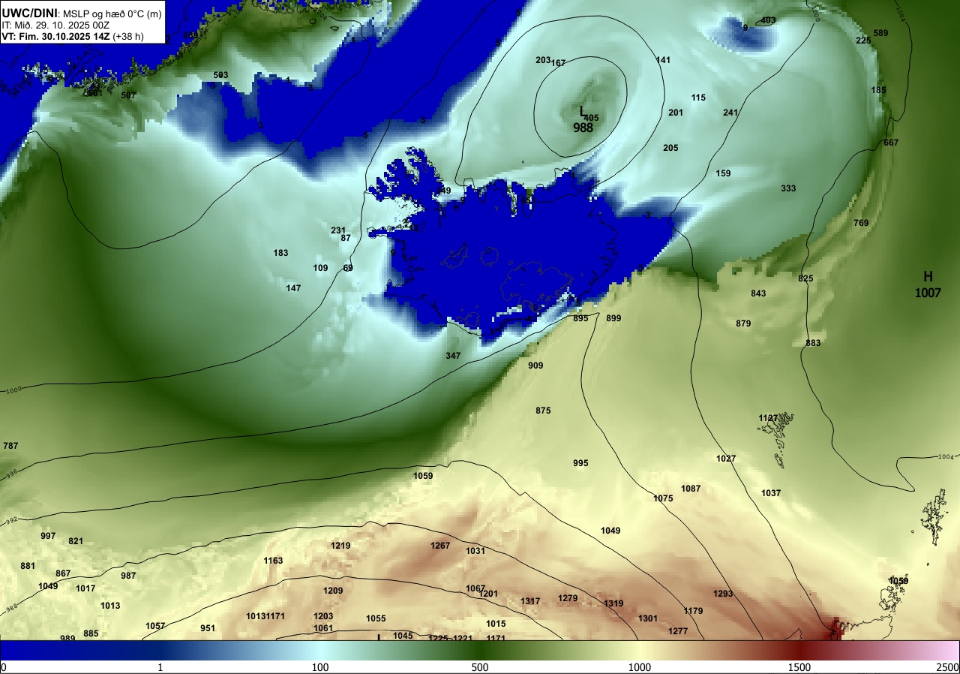Click the low pressure value 988
This screenshot has width=960, height=674.
[583, 128]
